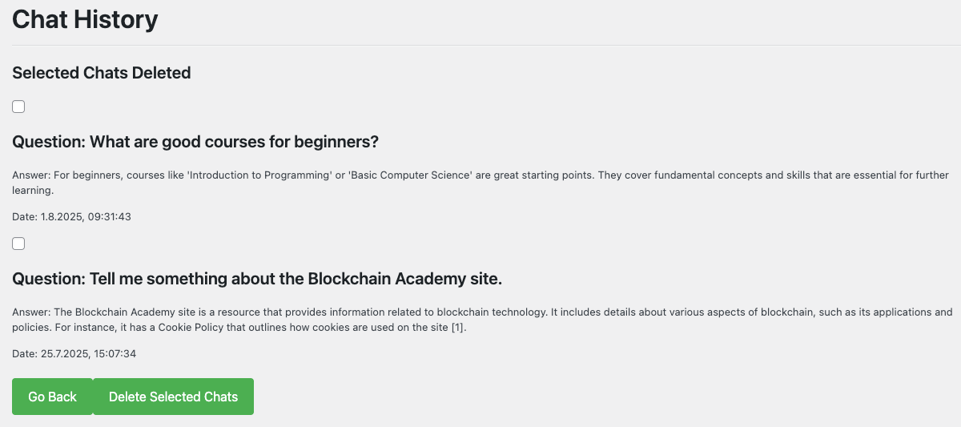961x427 pixels.
Task: Click the 1.8.2025 date line
Action: pos(71,216)
